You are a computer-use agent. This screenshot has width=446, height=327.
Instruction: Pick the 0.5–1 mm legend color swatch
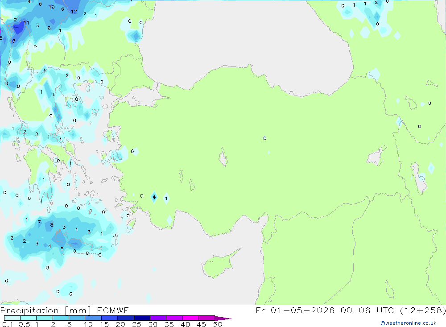pyautogui.click(x=28, y=318)
